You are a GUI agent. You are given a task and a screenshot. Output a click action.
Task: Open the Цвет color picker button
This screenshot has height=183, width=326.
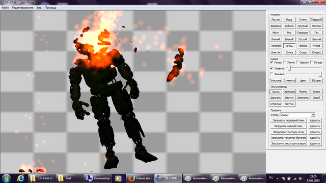pos(303,80)
